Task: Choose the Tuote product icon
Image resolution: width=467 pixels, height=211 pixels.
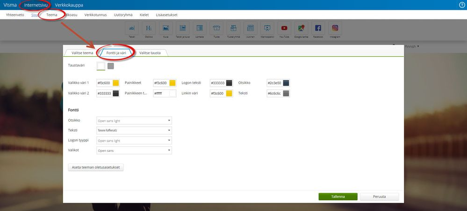Action: [x=216, y=28]
